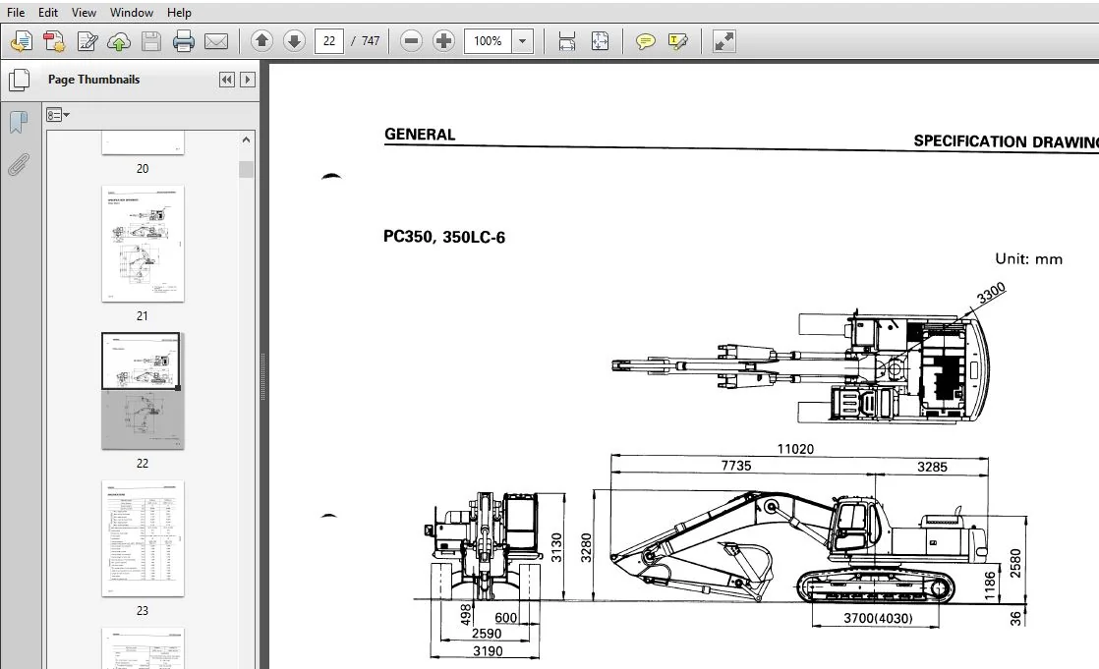Open the View menu

tap(84, 13)
